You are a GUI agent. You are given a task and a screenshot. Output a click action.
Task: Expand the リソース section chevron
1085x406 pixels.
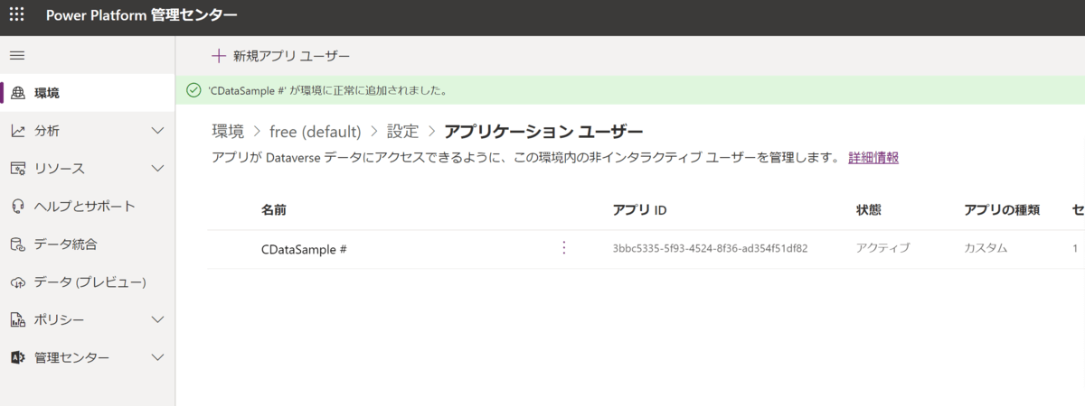pos(157,169)
